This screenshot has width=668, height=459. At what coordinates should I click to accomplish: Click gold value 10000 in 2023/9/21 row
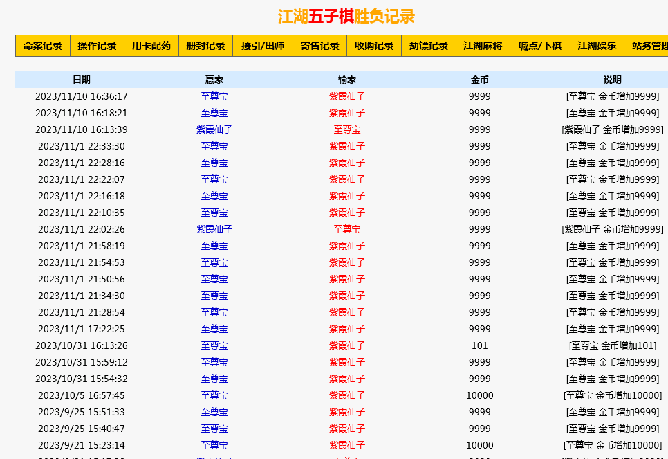(x=480, y=445)
